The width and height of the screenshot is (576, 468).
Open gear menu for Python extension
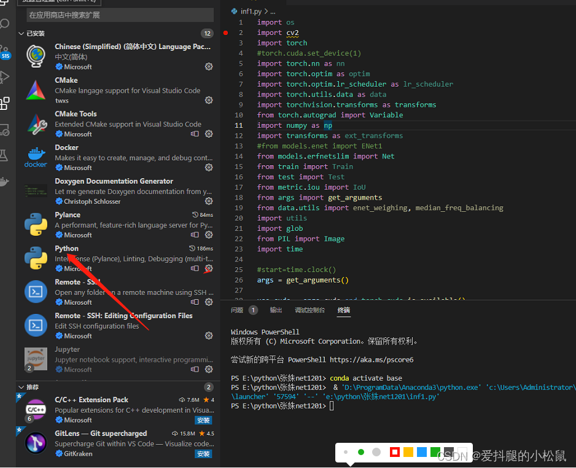coord(209,268)
